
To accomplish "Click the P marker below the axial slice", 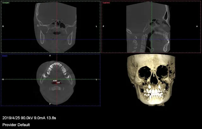I will 50,104.
